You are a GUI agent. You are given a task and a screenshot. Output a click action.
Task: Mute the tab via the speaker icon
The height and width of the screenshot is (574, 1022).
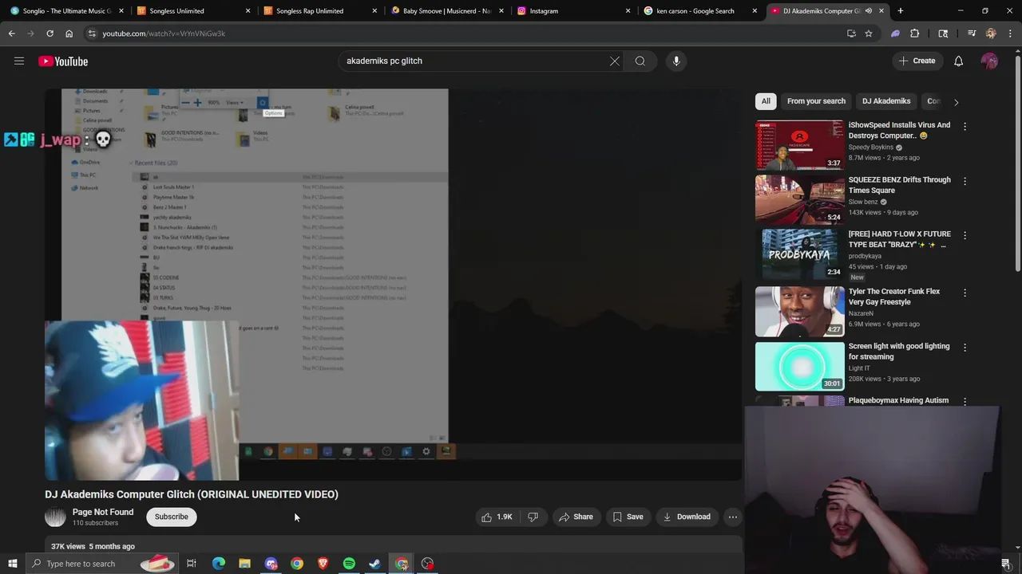point(868,11)
